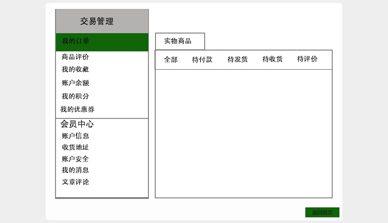Filter orders by 待评价
The image size is (388, 223).
point(307,59)
